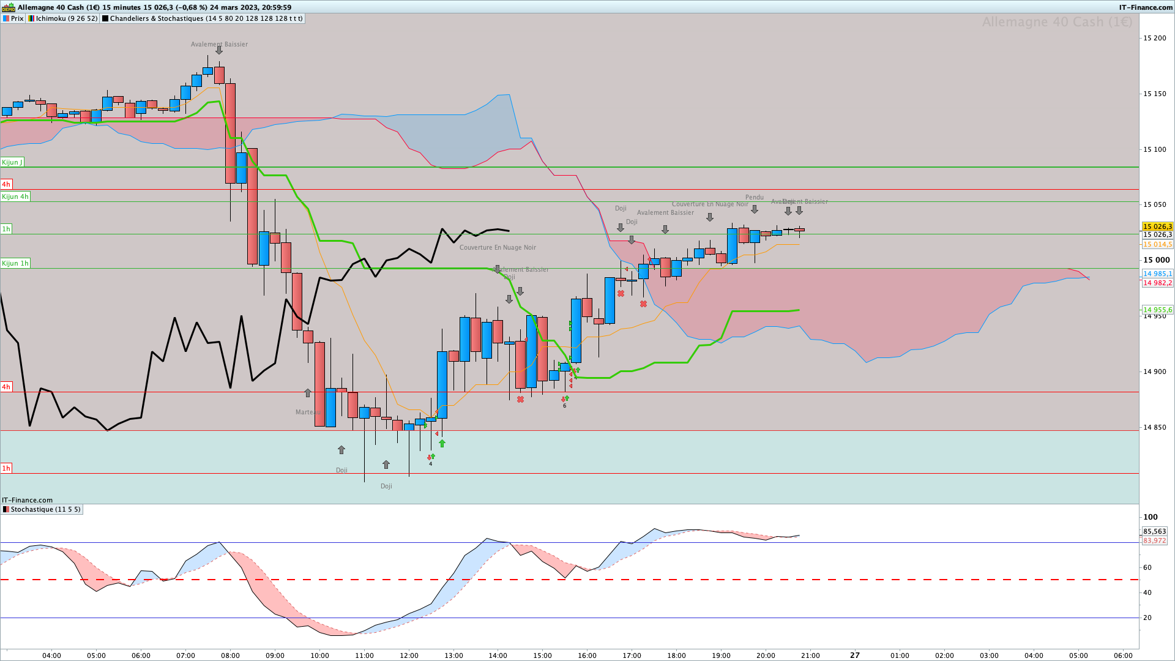1175x661 pixels.
Task: Open the Chandeliers & Stochastiques indicator tab
Action: (202, 18)
